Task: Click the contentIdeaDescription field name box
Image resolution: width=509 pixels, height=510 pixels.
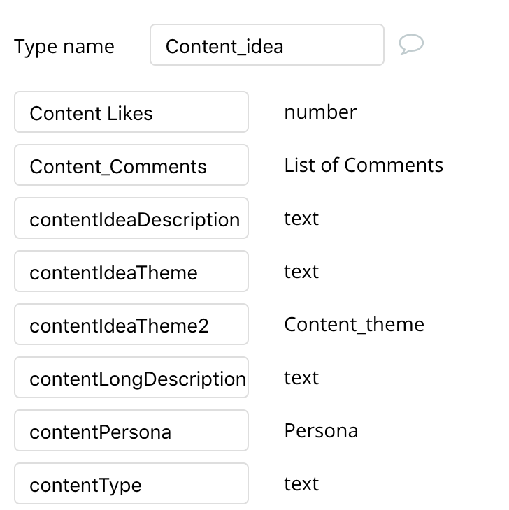Action: 131,219
